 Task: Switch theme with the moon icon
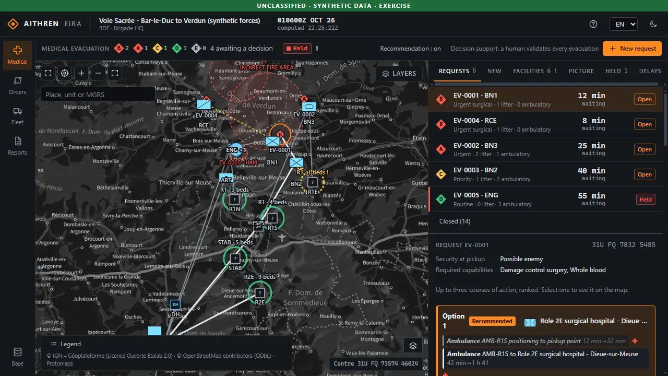(x=653, y=24)
